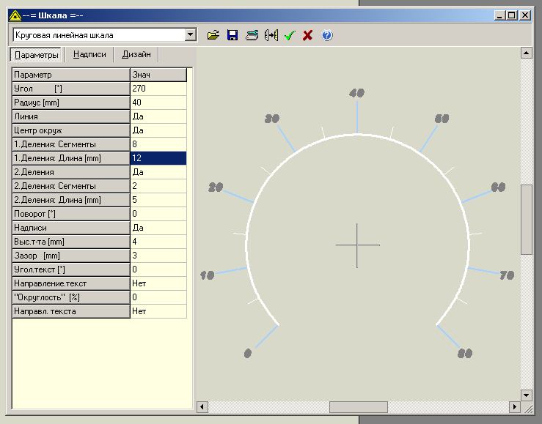Click the Радиус value field 40
The image size is (542, 424).
[158, 103]
